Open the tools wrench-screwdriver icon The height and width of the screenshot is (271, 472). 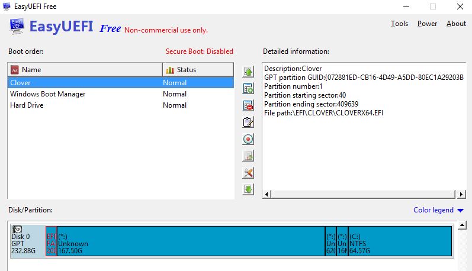pos(248,173)
